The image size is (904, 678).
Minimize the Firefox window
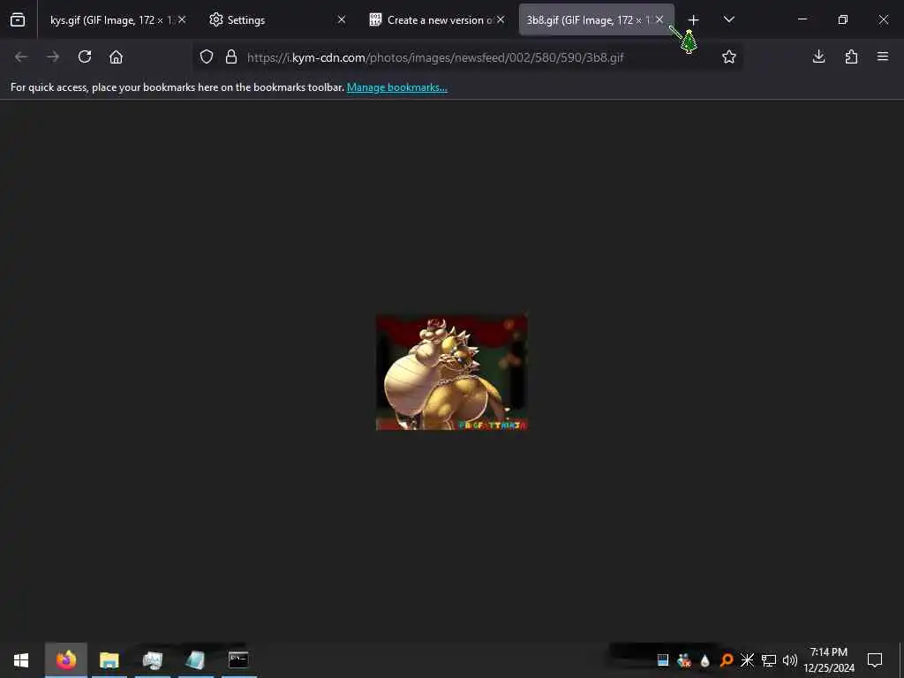coord(802,19)
